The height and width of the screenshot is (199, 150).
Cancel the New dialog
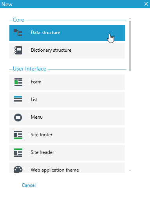pyautogui.click(x=29, y=185)
